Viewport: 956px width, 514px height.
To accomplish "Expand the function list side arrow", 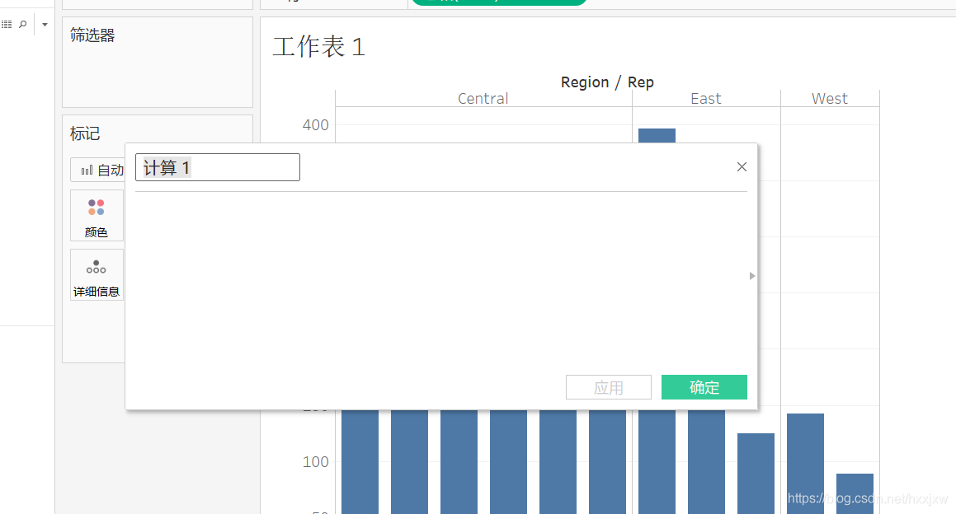I will 752,276.
